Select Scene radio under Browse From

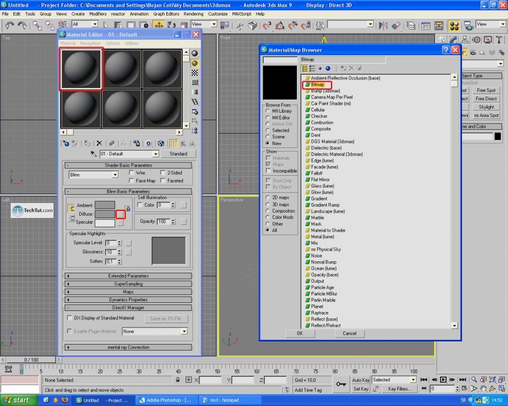click(267, 137)
